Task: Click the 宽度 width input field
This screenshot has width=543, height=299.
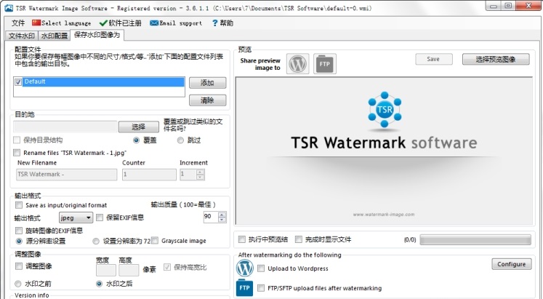Action: tap(106, 270)
